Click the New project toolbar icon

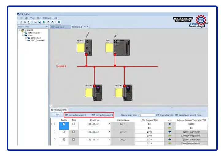pyautogui.click(x=21, y=22)
